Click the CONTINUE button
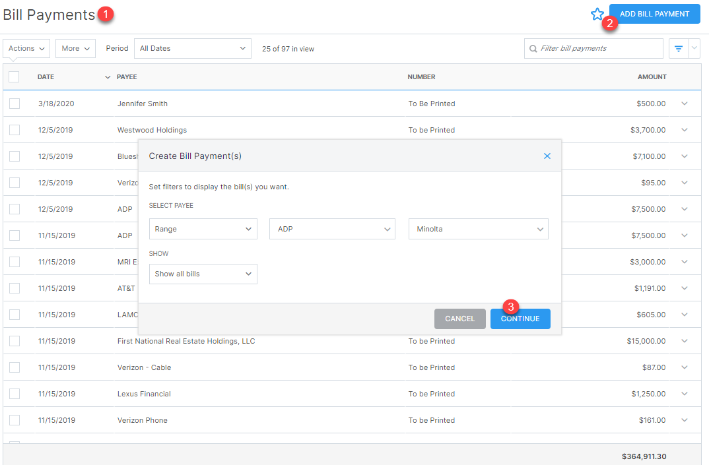This screenshot has width=709, height=465. pos(520,319)
